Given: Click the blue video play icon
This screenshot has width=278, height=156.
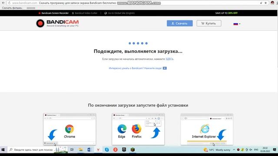Looking at the screenshot, I should coord(165,68).
